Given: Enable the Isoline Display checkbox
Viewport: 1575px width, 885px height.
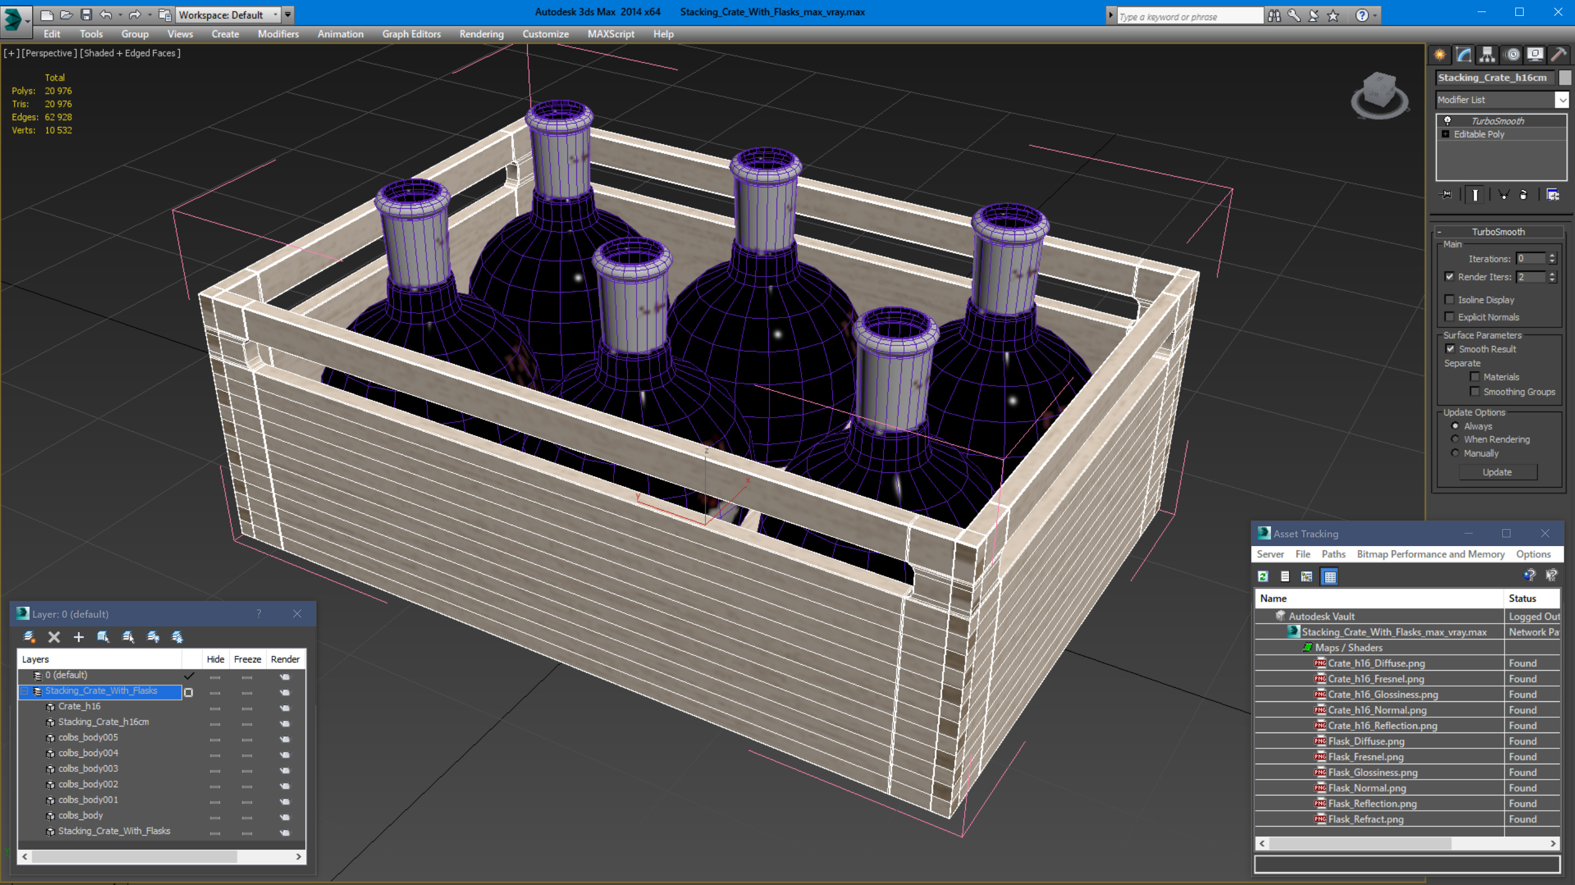Looking at the screenshot, I should [x=1449, y=300].
